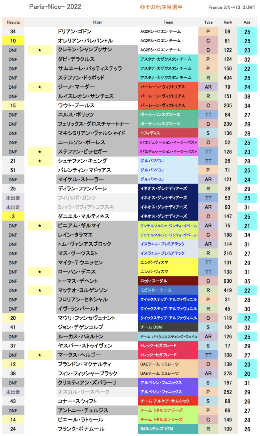260x436 pixels.
Task: Select rider name フェリックス・グロスチャートナー
Action: pos(93,124)
